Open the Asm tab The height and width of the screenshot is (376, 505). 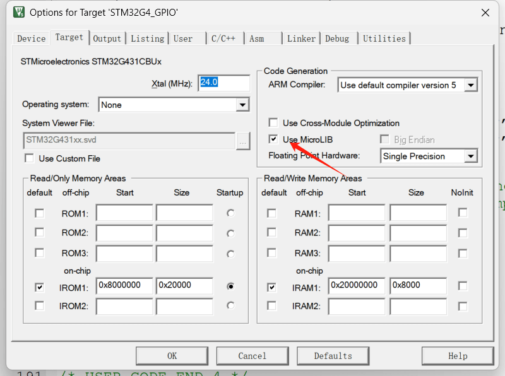tap(263, 38)
